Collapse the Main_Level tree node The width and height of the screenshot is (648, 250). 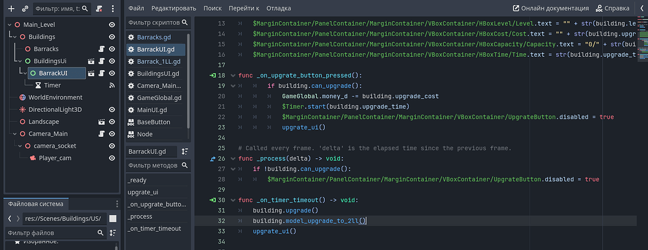[9, 25]
